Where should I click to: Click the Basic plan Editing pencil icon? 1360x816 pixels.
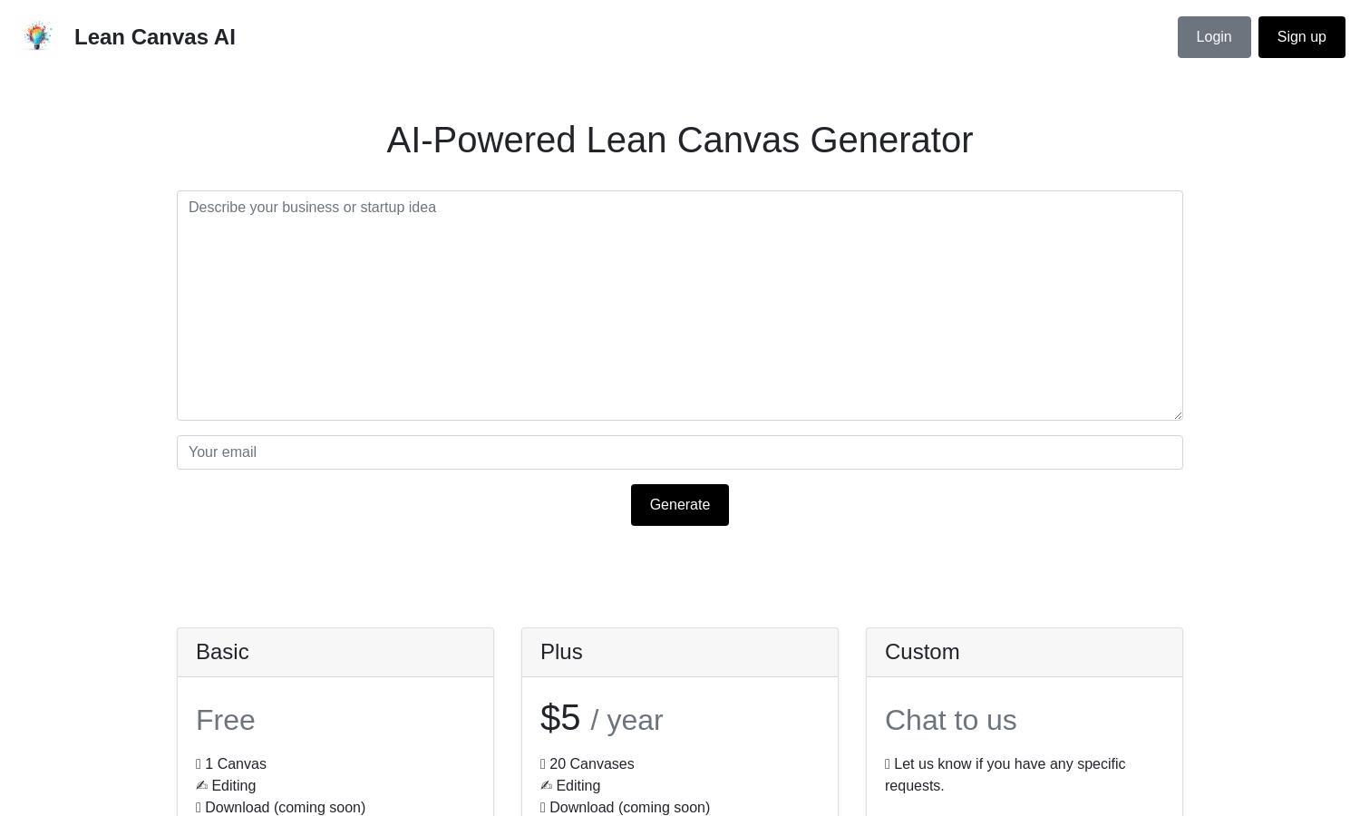pos(202,785)
